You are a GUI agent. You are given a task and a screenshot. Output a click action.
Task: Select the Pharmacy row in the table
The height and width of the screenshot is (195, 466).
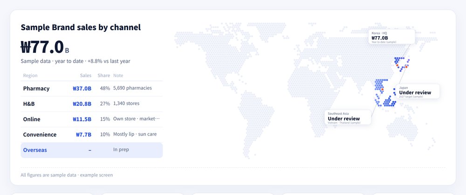[x=91, y=89]
